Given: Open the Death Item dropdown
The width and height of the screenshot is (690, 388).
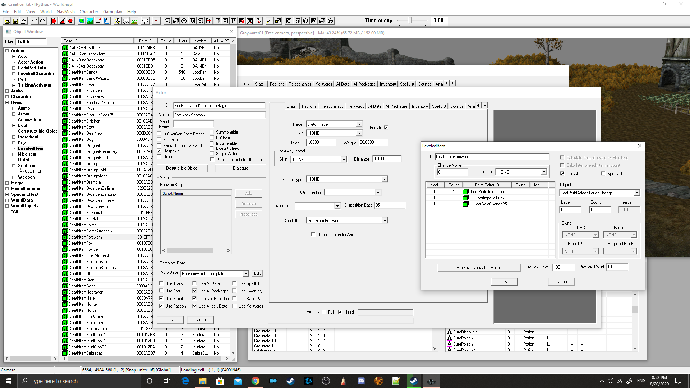Looking at the screenshot, I should click(x=385, y=221).
